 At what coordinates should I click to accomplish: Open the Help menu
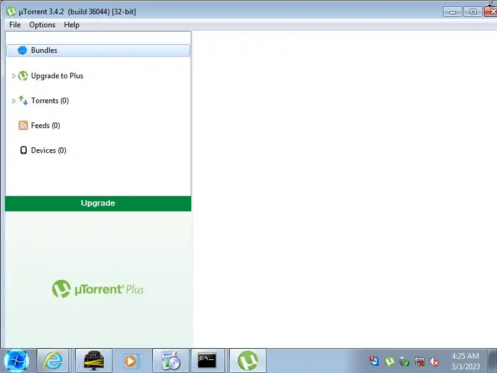point(71,25)
